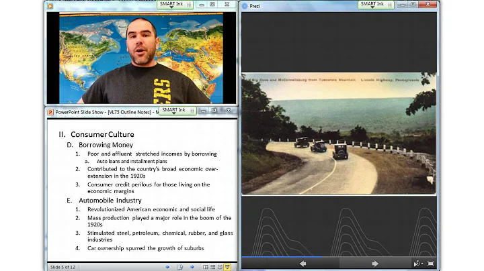This screenshot has width=484, height=271.
Task: Click the Lincoln Highway postcard image in Prezi
Action: click(x=339, y=133)
